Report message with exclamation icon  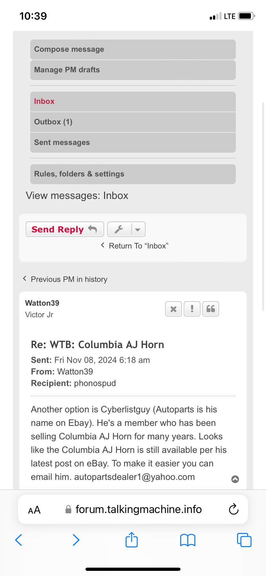[x=192, y=309]
